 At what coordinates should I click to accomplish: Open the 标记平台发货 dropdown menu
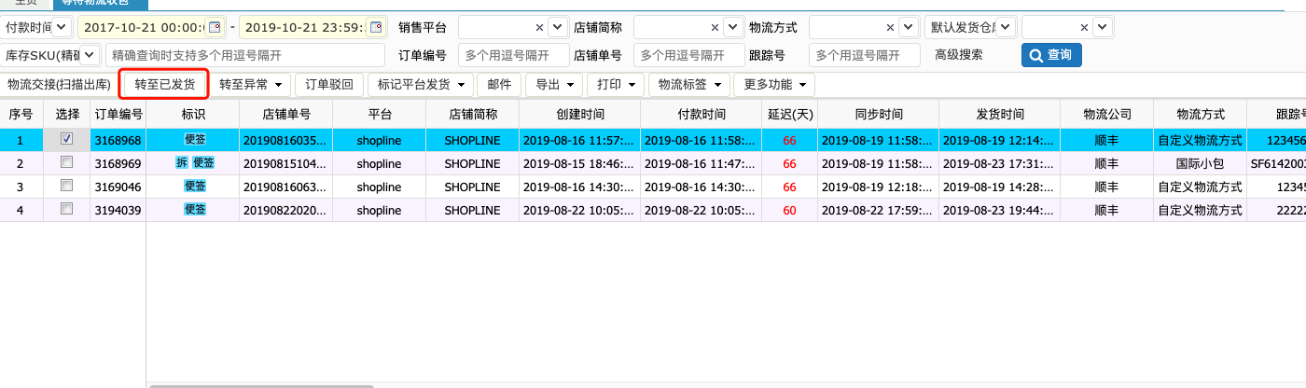click(420, 84)
